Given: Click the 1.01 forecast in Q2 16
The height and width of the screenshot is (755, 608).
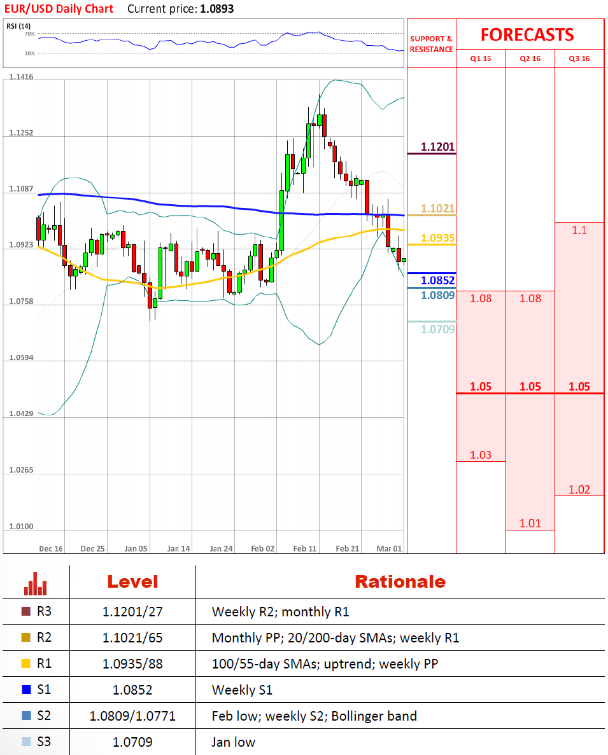Looking at the screenshot, I should pos(530,523).
